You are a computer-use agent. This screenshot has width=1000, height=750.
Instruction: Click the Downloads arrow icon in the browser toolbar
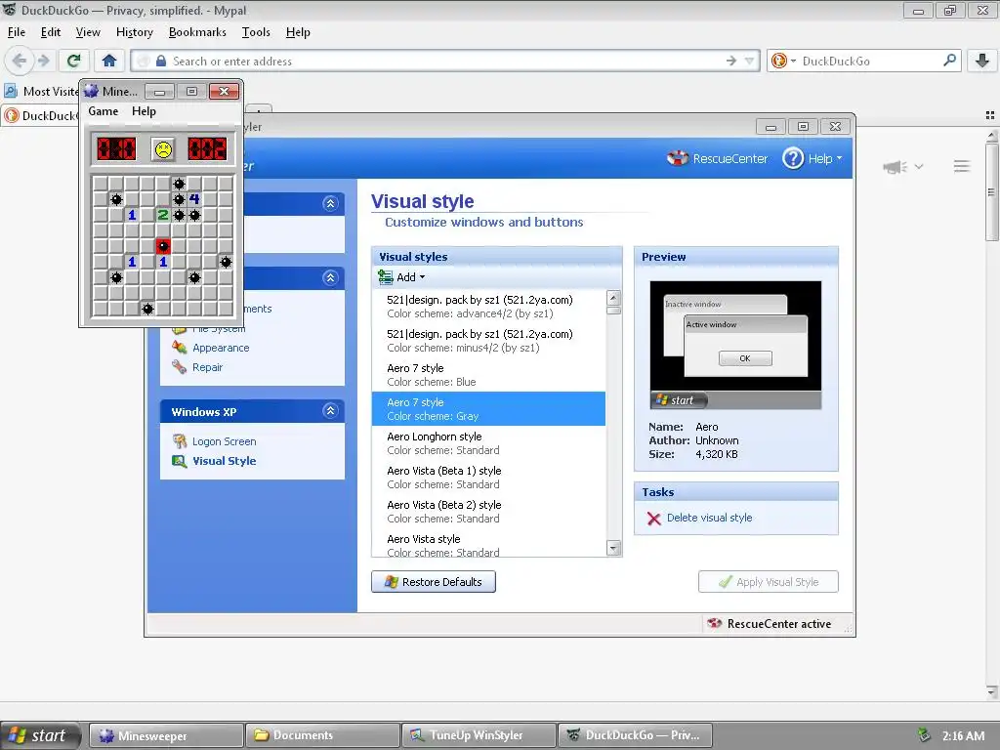(982, 61)
